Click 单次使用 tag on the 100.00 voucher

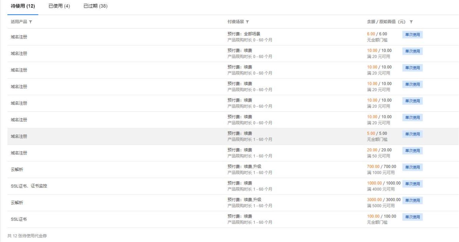[413, 217]
